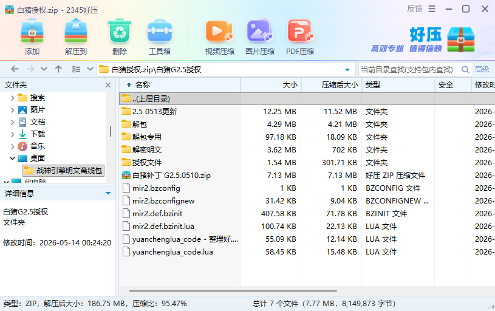Image resolution: width=495 pixels, height=311 pixels.
Task: Expand the 下载 tree node
Action: [x=12, y=134]
